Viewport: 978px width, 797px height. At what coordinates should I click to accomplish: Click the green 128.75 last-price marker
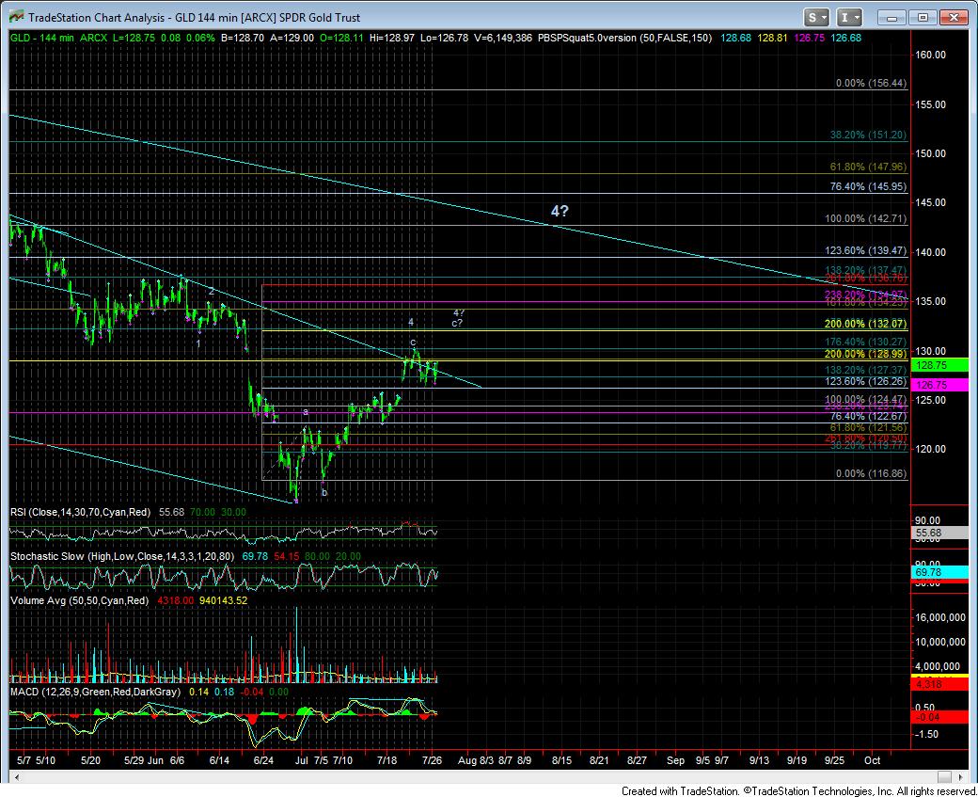[x=940, y=366]
